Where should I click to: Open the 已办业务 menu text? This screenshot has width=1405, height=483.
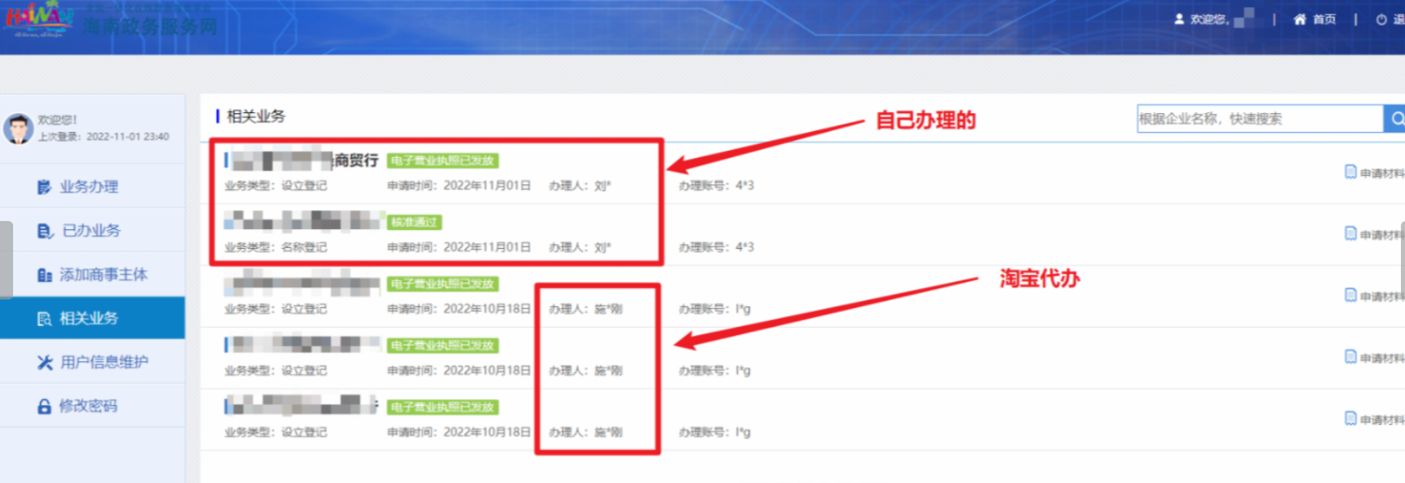tap(92, 231)
